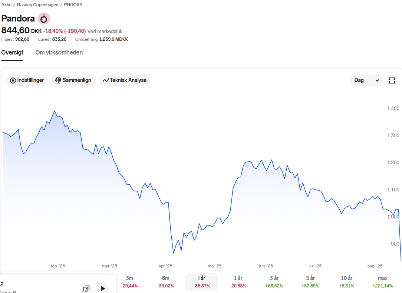This screenshot has height=293, width=402.
Task: Click the -18,40% (-190,40) change text
Action: [x=65, y=31]
